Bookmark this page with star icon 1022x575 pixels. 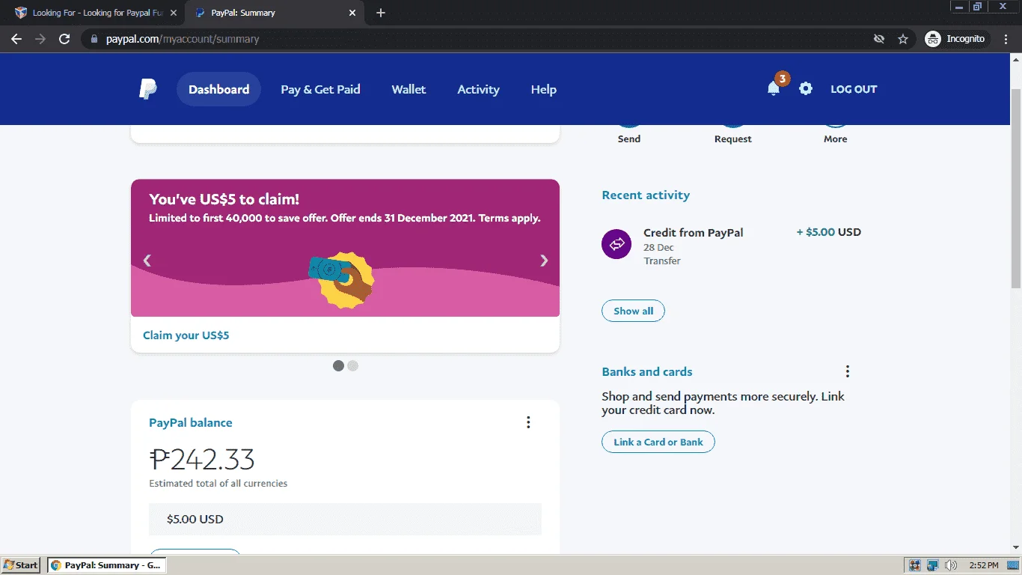click(x=903, y=39)
